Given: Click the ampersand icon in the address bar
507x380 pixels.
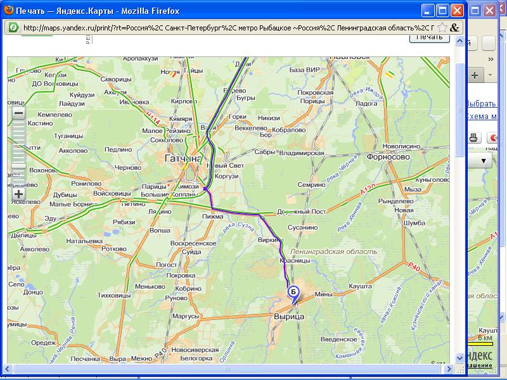Looking at the screenshot, I should (x=454, y=27).
